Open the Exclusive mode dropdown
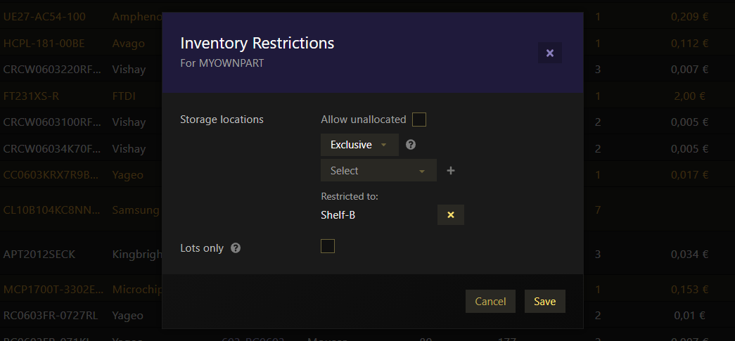Viewport: 735px width, 341px height. [x=359, y=145]
